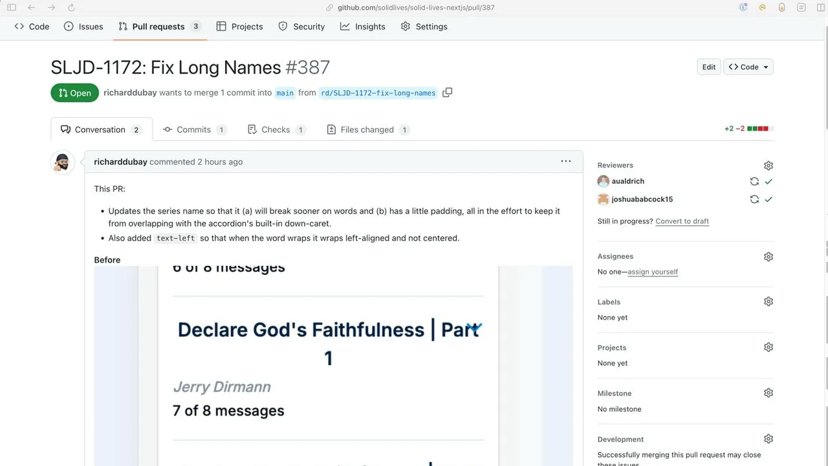The image size is (828, 466).
Task: Click aualdrich reviewer avatar
Action: [x=604, y=181]
